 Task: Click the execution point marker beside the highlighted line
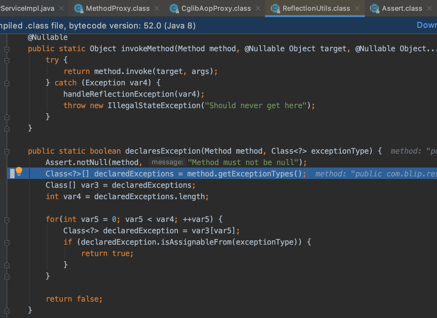(x=12, y=174)
